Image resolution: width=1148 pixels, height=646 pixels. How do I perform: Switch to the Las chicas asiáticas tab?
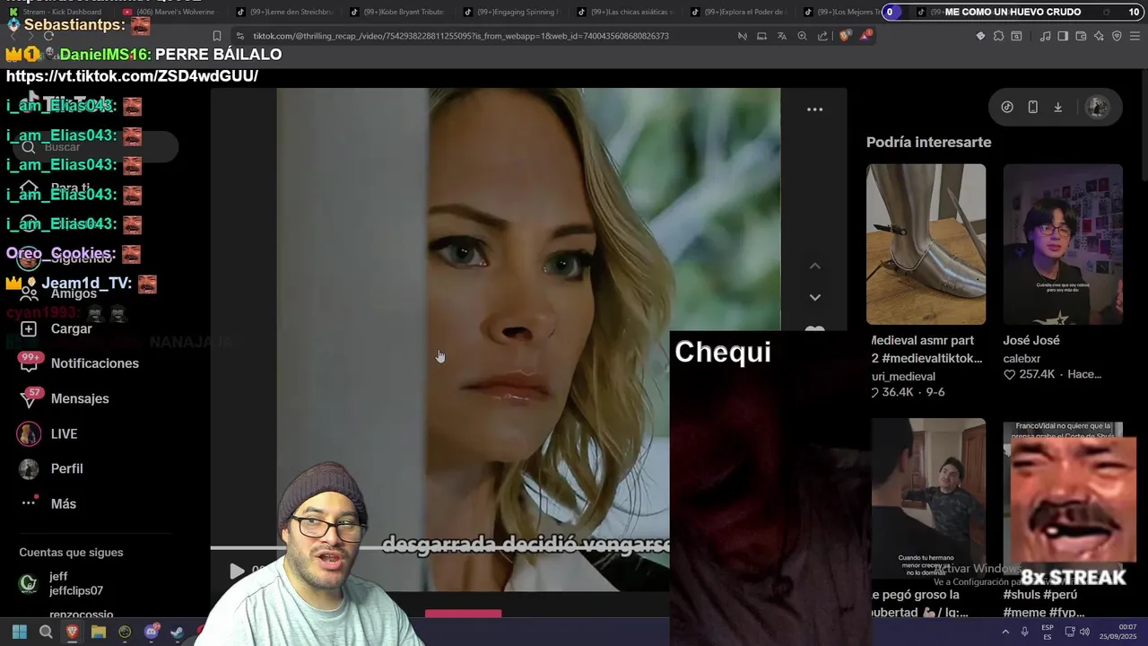(x=629, y=12)
